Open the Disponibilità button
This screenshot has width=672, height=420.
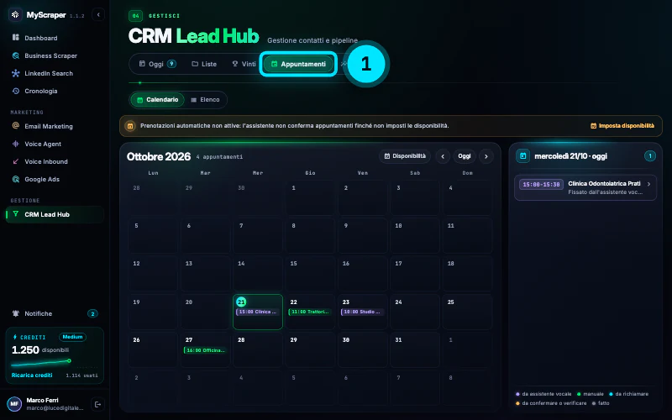[405, 156]
